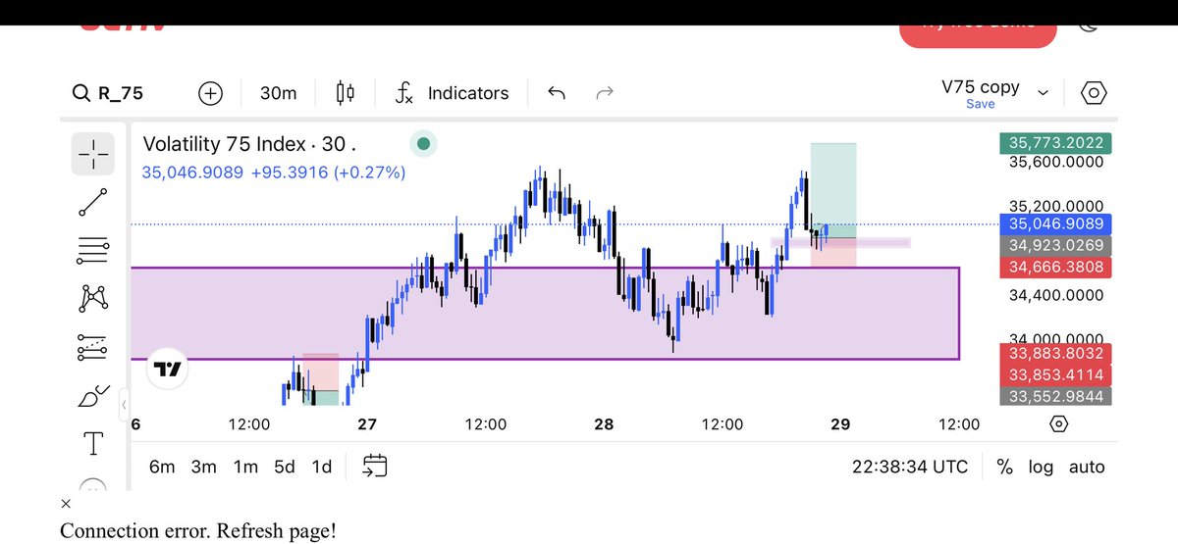
Task: Click the 33,552.9844 gray price label
Action: (x=1055, y=396)
